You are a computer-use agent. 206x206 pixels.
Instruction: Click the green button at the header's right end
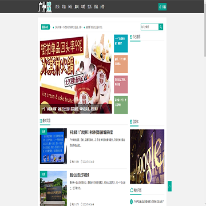[x=163, y=7]
